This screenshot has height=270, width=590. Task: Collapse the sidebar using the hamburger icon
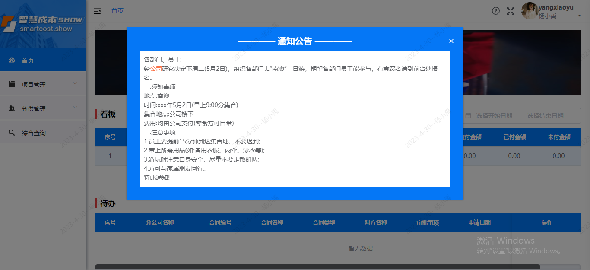pos(97,11)
